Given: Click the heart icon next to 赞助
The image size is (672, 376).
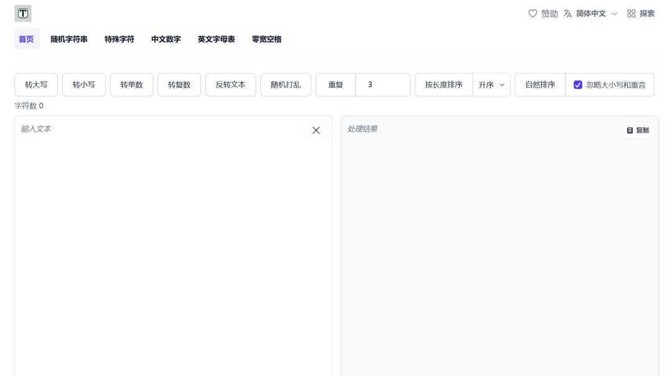Looking at the screenshot, I should point(533,13).
